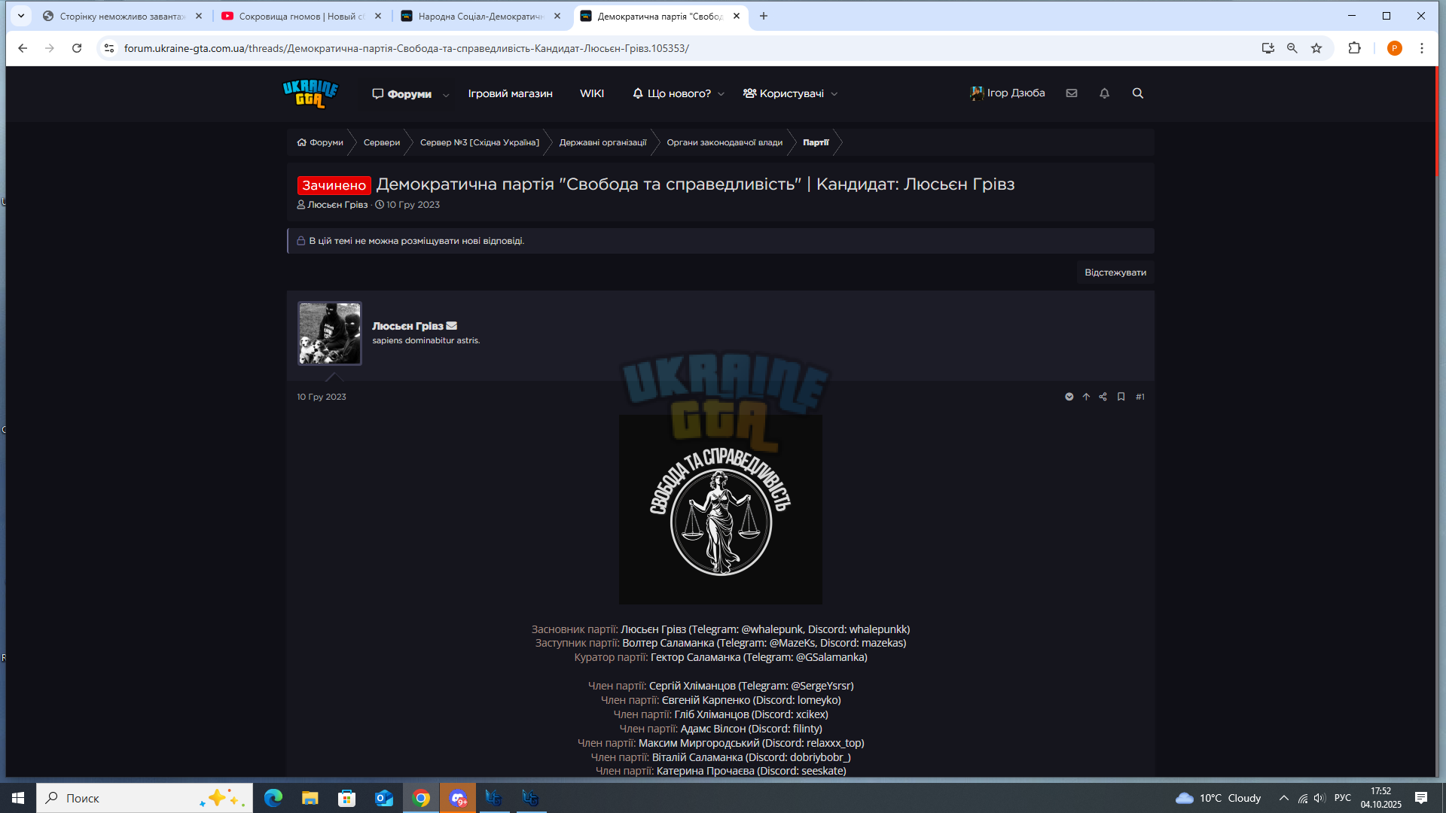Go to Сервери breadcrumb
This screenshot has height=813, width=1446.
382,142
